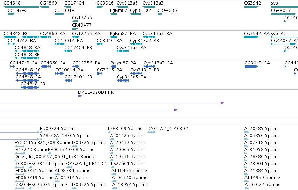The image size is (298, 190).
Task: Open gene CG3942 label
Action: click(x=252, y=3)
